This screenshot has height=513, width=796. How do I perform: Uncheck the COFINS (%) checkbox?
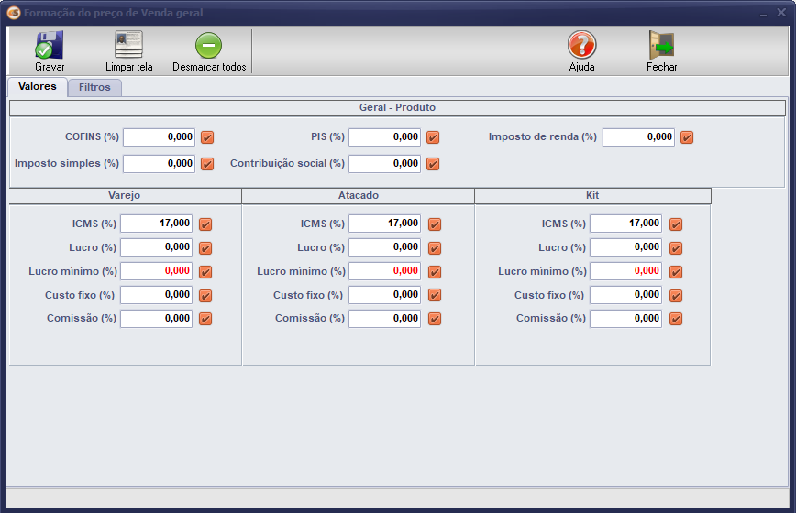(x=207, y=137)
